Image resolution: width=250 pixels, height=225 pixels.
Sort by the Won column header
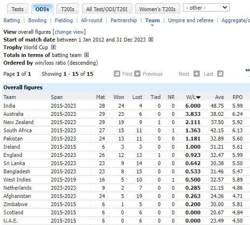pos(119,97)
